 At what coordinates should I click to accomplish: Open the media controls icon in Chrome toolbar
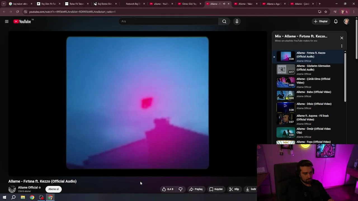coord(335,12)
